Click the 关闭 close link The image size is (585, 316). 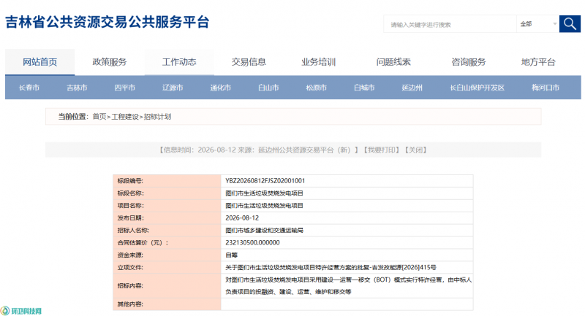tap(415, 150)
